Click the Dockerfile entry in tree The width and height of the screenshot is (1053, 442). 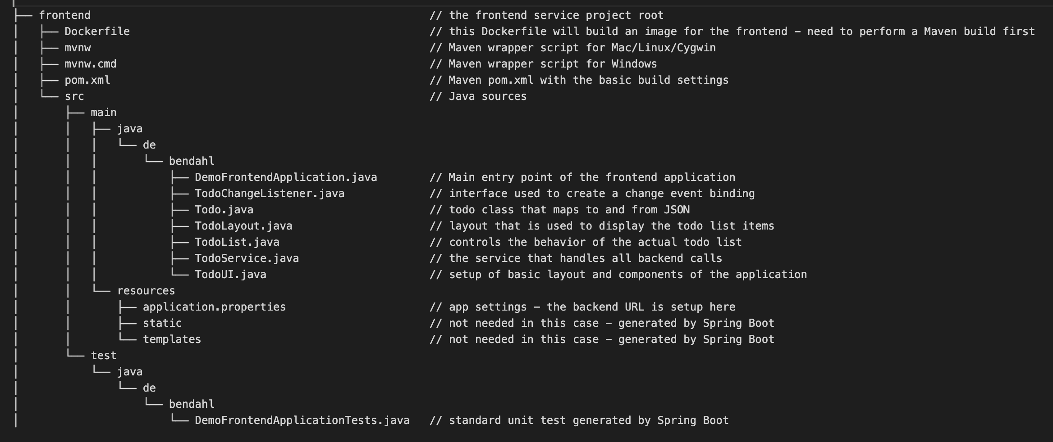pyautogui.click(x=97, y=32)
